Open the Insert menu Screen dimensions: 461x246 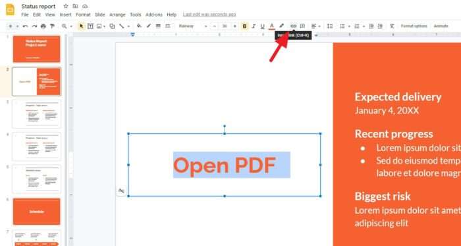(66, 15)
